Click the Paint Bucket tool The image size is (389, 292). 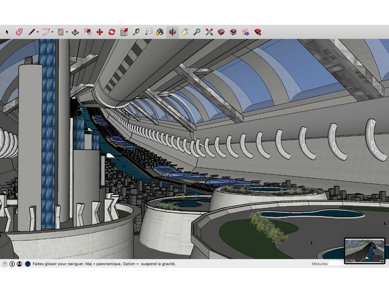click(160, 32)
